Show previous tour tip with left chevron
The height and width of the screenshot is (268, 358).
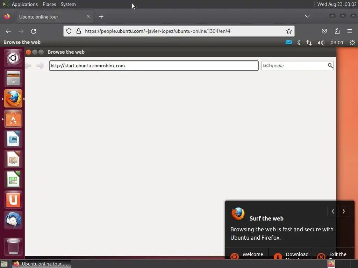pos(333,211)
